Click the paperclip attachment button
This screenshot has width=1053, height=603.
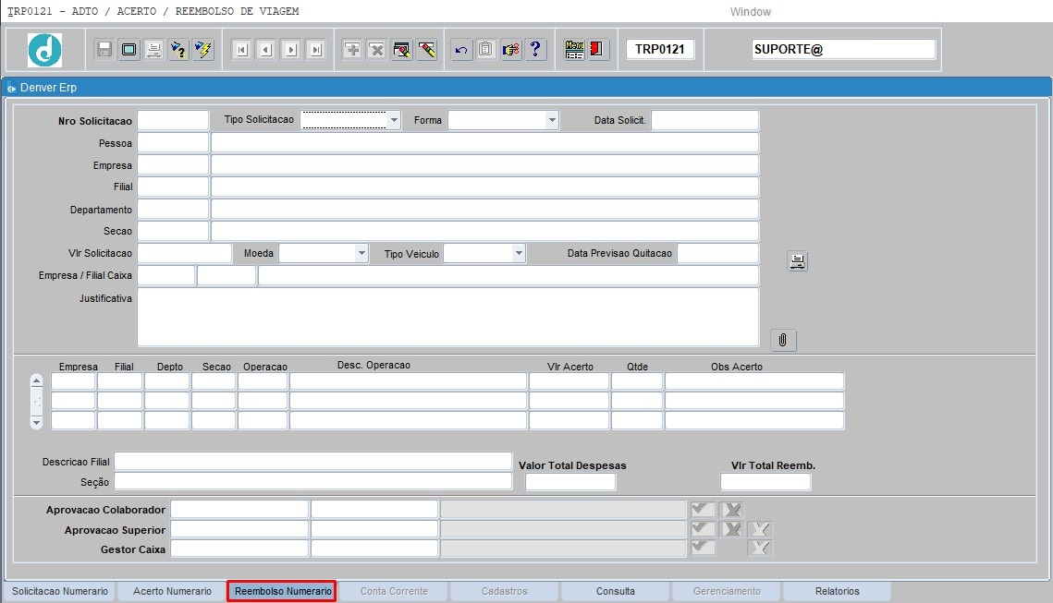pos(782,340)
